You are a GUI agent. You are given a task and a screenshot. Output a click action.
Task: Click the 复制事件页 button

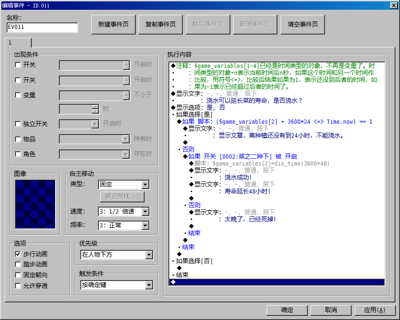point(160,25)
